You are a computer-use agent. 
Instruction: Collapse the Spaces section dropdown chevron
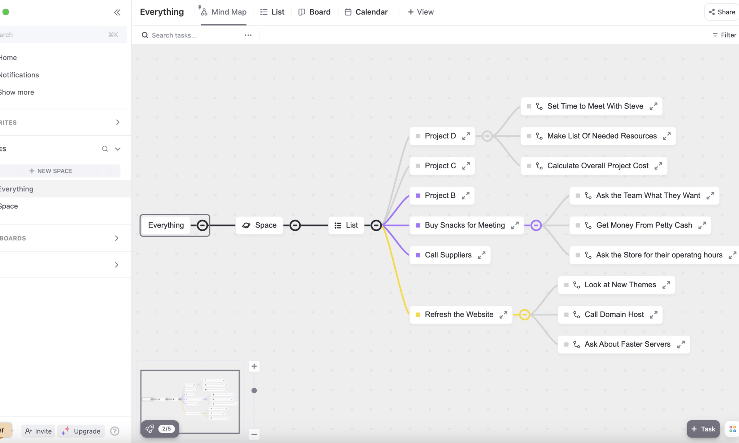pyautogui.click(x=118, y=149)
